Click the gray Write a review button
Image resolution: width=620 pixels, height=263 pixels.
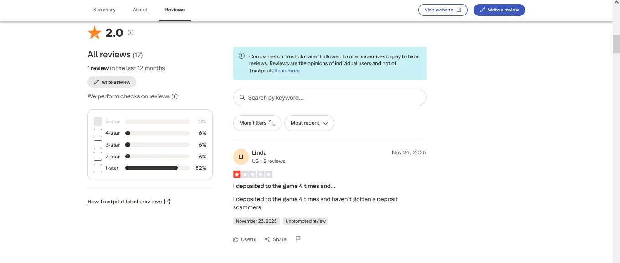(x=112, y=82)
